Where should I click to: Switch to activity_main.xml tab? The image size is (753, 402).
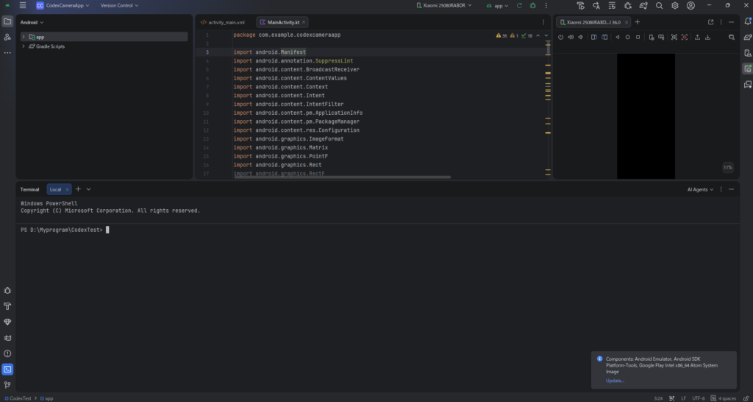pyautogui.click(x=223, y=22)
